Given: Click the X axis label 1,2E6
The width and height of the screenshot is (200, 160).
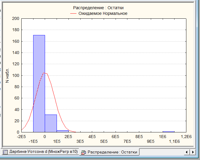Looking at the screenshot, I should click(186, 137).
